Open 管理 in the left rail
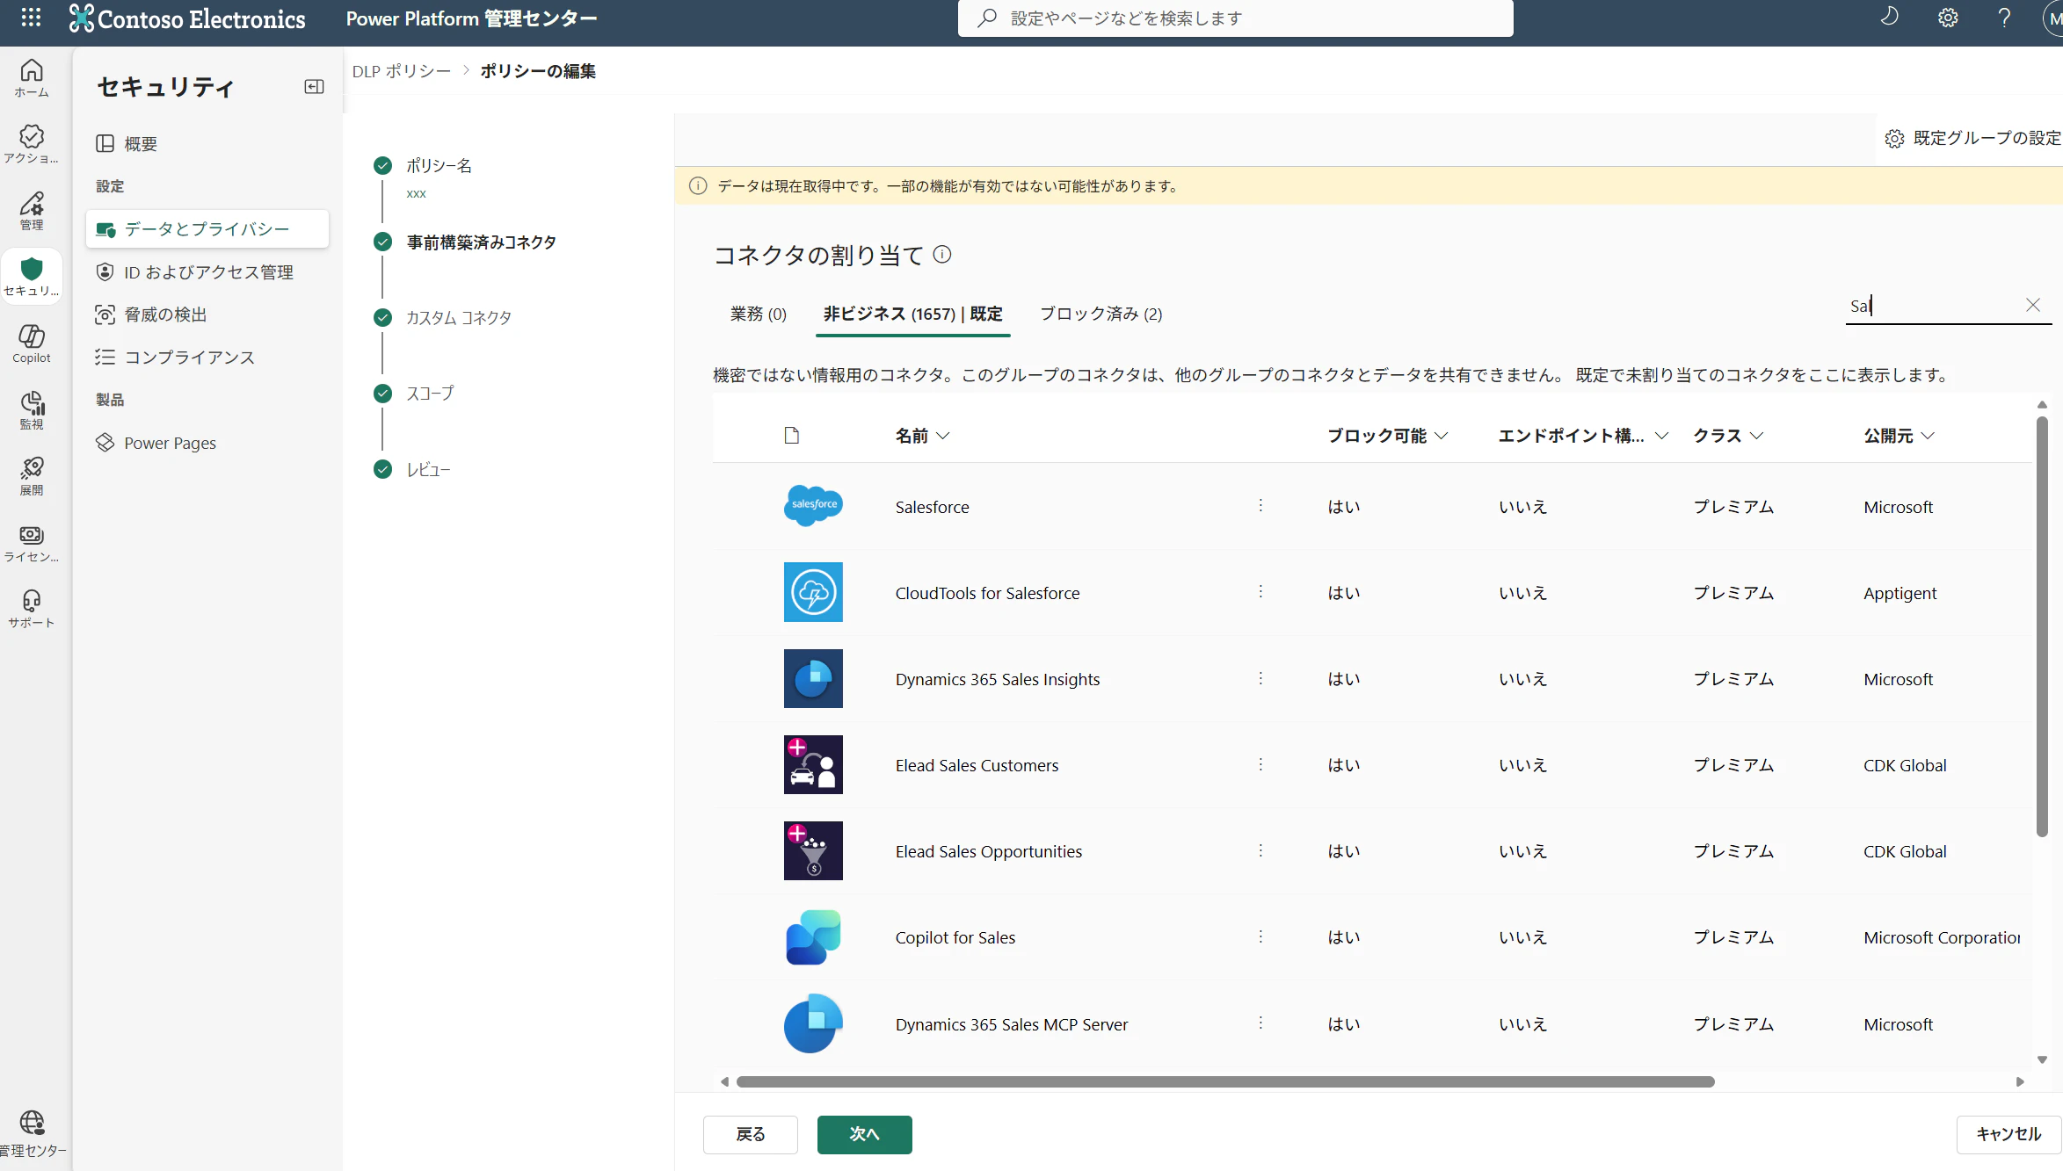Viewport: 2063px width, 1171px height. click(32, 210)
